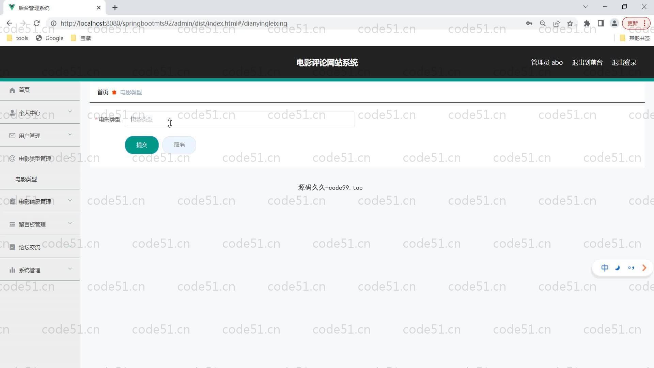Click the 退出登录 logout link

point(624,62)
